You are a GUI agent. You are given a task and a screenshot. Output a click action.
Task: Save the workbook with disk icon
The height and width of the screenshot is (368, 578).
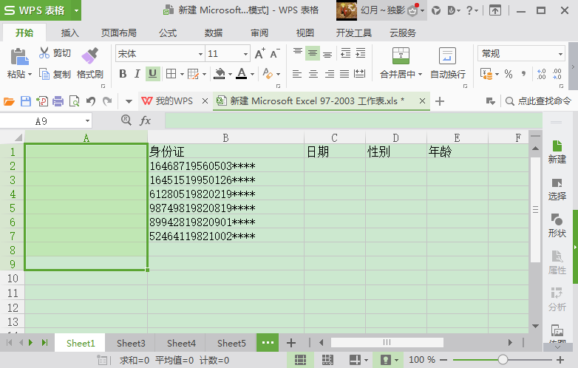(x=25, y=101)
